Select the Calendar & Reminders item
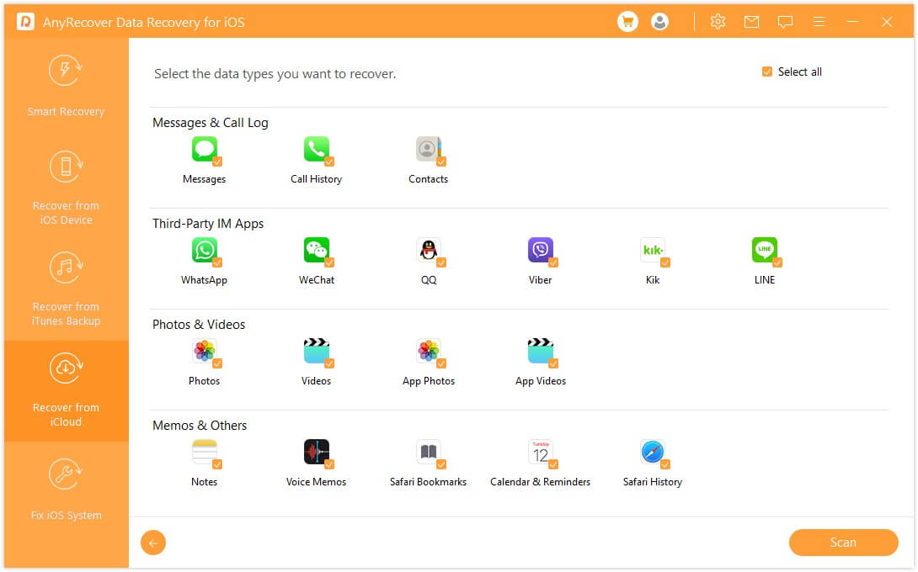The height and width of the screenshot is (572, 918). pyautogui.click(x=540, y=452)
